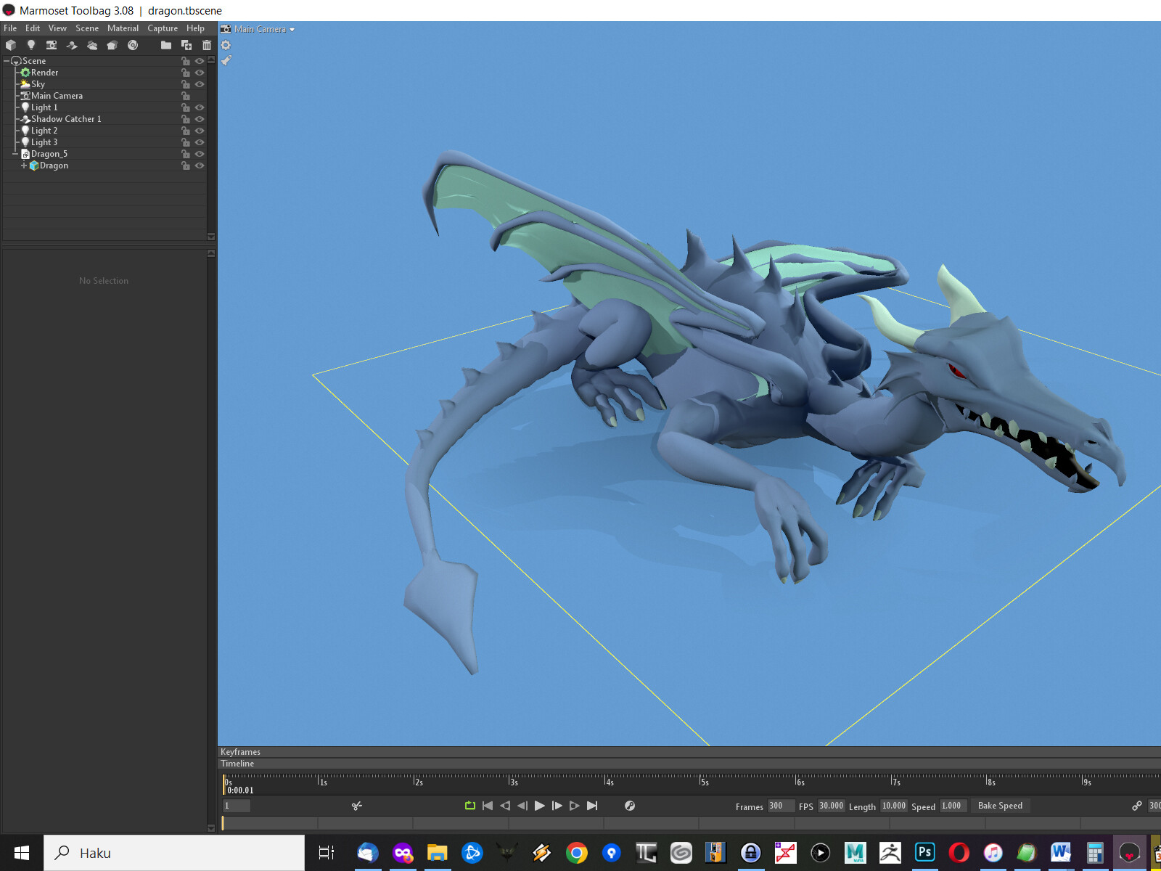Image resolution: width=1161 pixels, height=871 pixels.
Task: Open Photoshop from the taskbar
Action: pyautogui.click(x=925, y=853)
